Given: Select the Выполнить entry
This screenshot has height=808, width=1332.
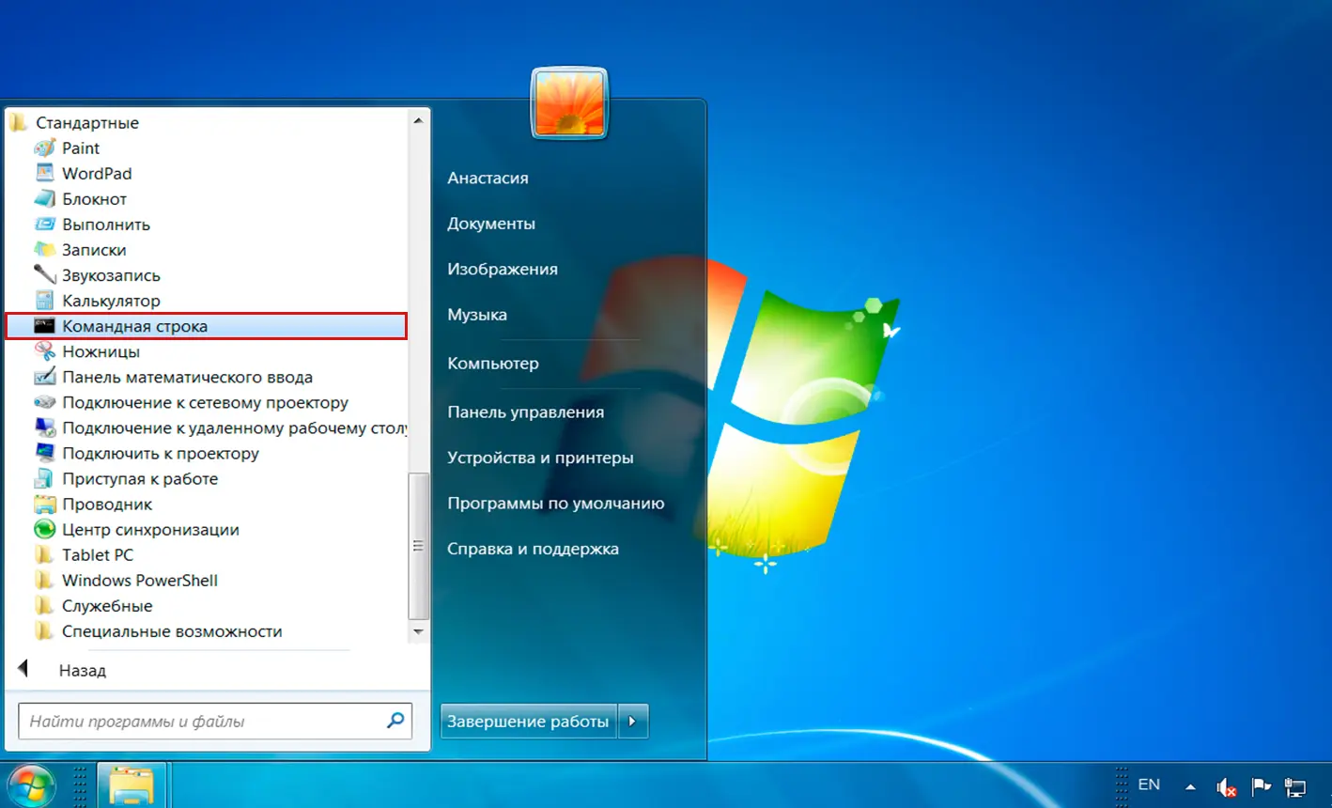Looking at the screenshot, I should [x=106, y=224].
